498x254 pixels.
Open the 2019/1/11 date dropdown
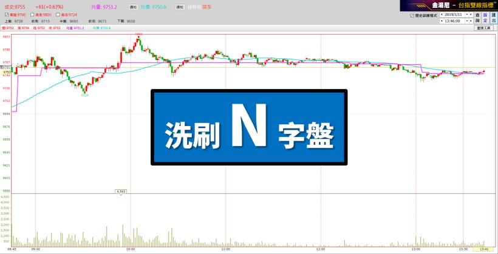click(x=467, y=15)
